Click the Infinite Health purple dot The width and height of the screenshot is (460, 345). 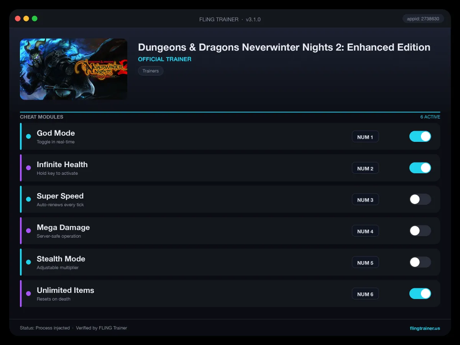28,168
